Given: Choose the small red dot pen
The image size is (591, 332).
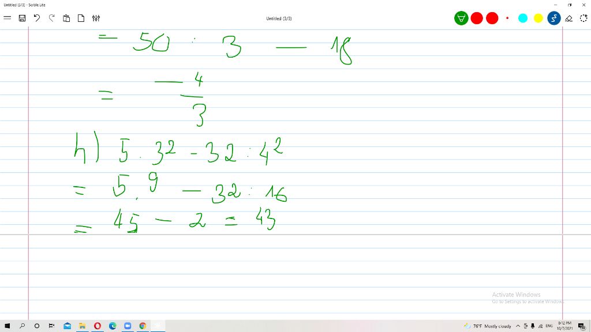Looking at the screenshot, I should pyautogui.click(x=507, y=18).
